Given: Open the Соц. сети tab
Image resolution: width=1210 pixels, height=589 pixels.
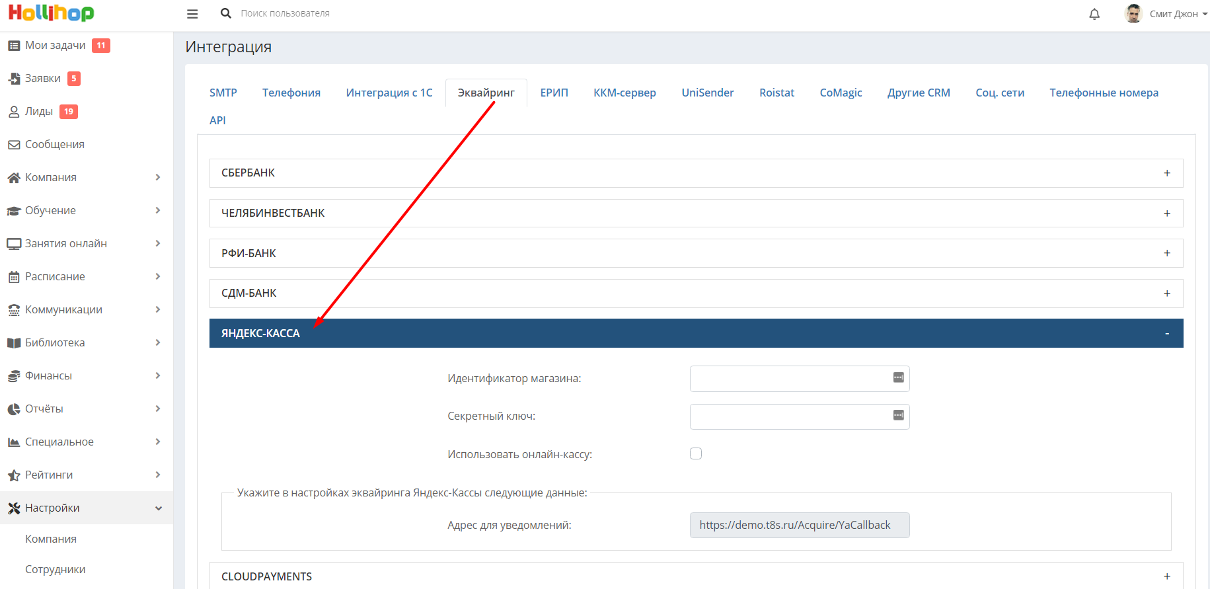Looking at the screenshot, I should (1000, 93).
